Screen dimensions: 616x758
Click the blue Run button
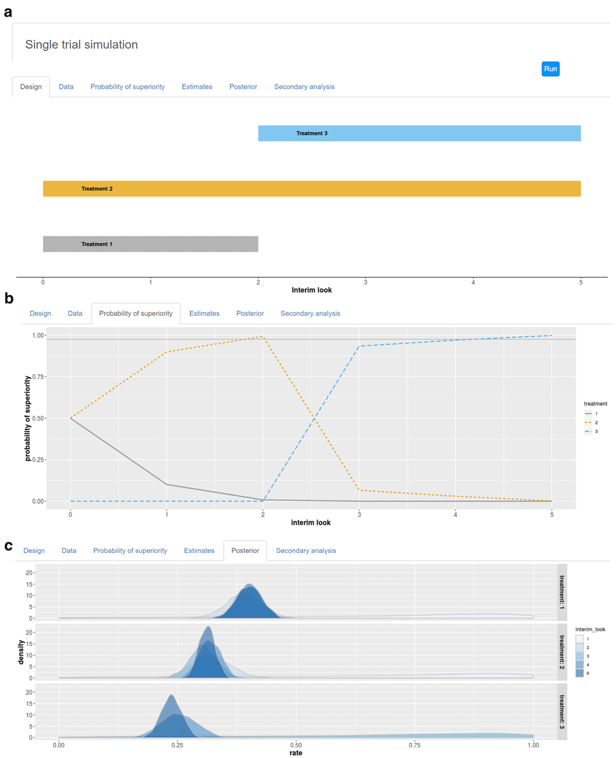point(550,69)
